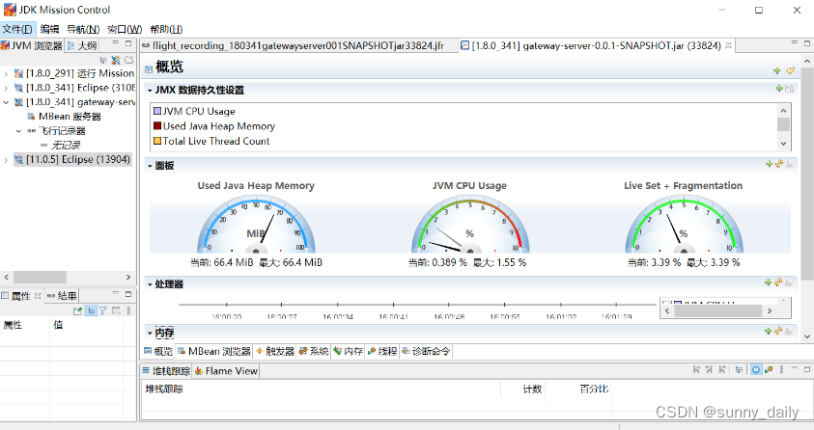This screenshot has width=814, height=430.
Task: Collapse the 处理器 section
Action: (x=150, y=284)
